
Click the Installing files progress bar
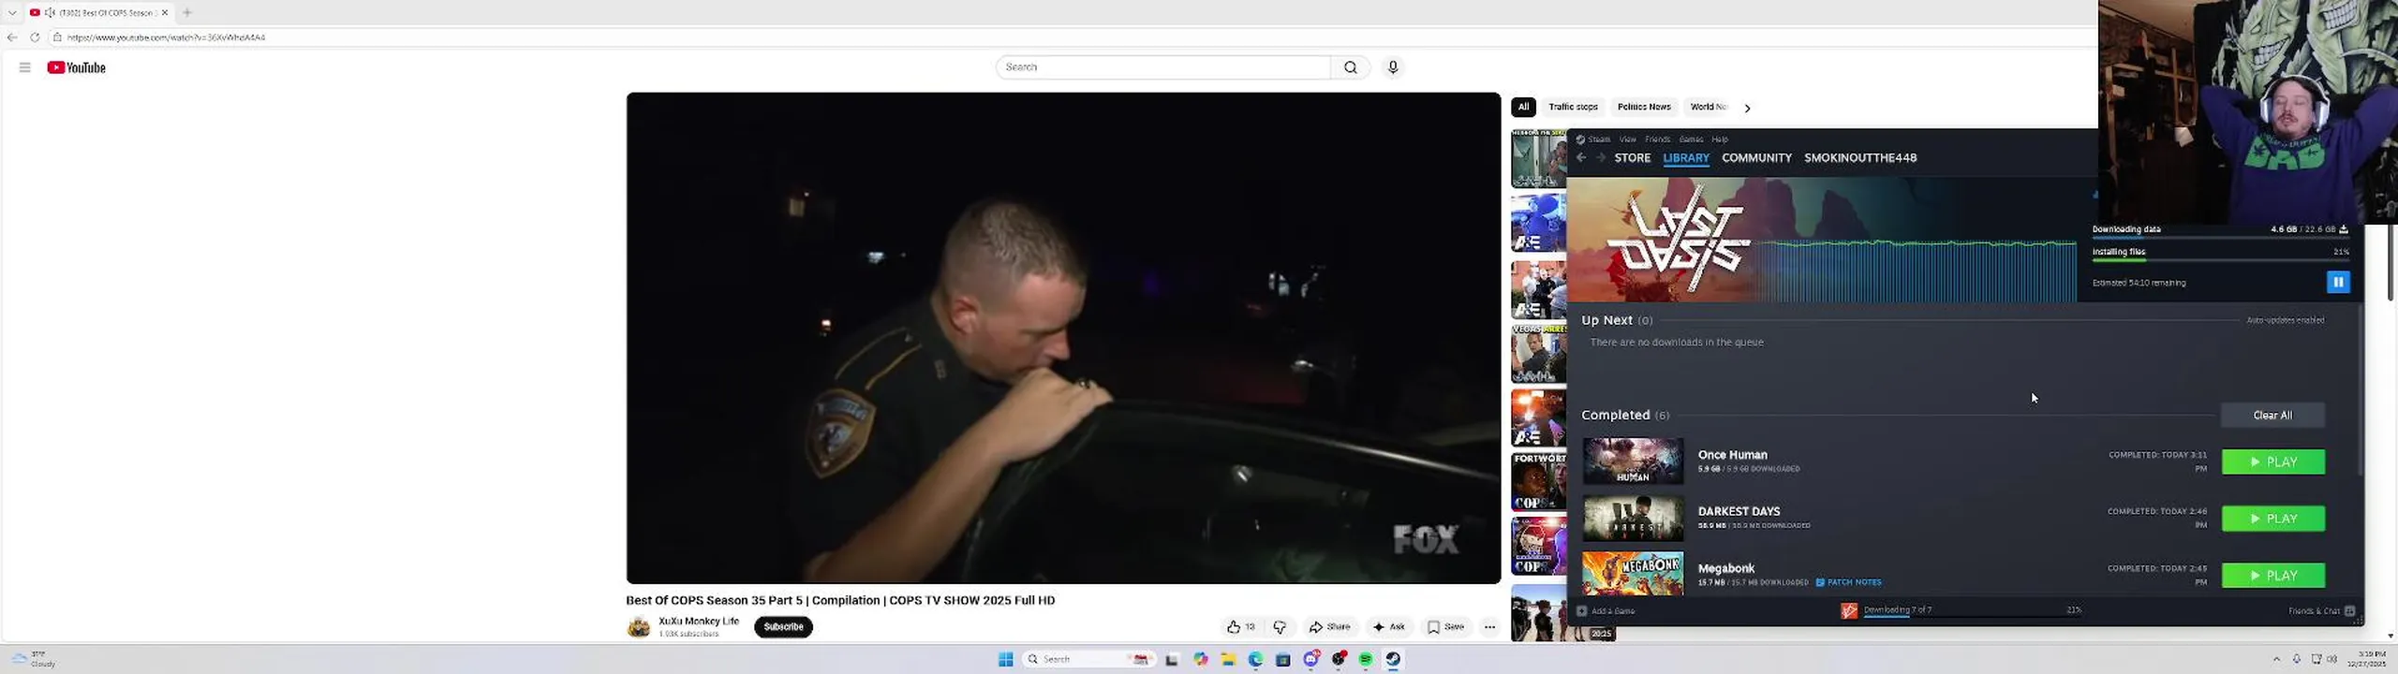[x=2219, y=260]
